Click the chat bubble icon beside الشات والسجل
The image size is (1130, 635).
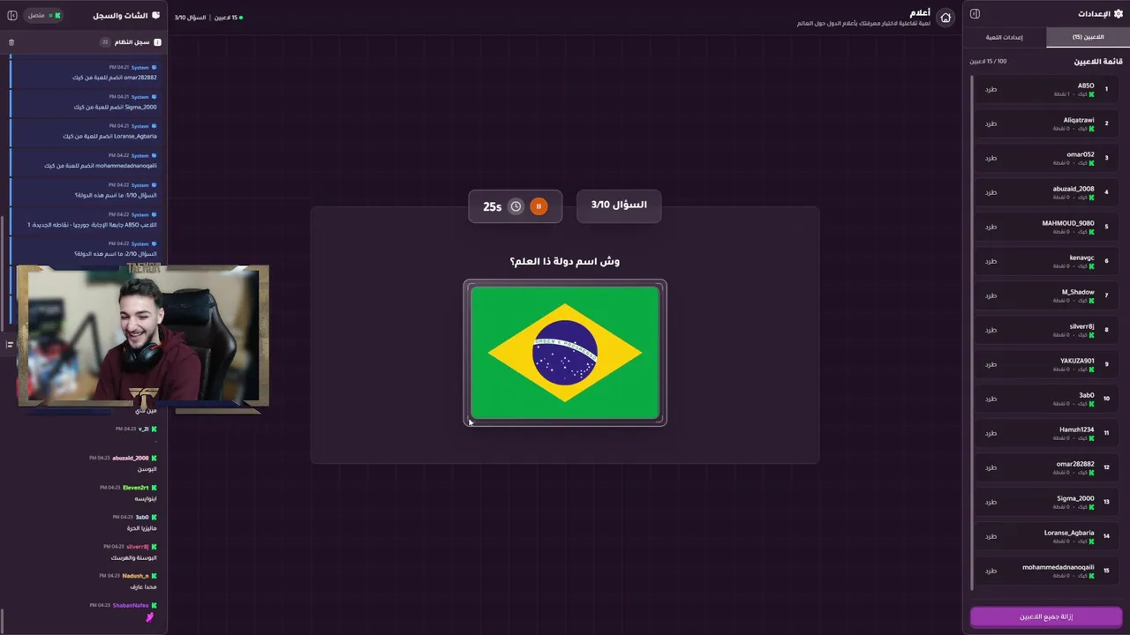156,15
